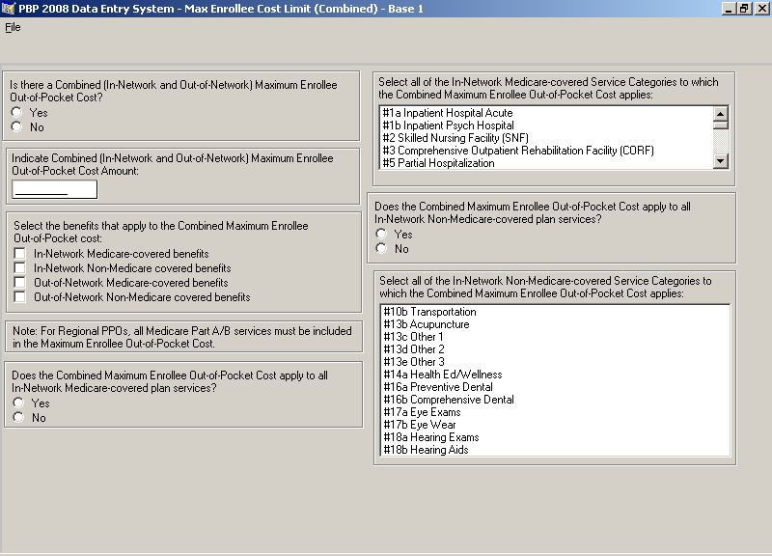Select #10b Transportation in Non-Medicare list
Screen dimensions: 772x556
[556, 312]
